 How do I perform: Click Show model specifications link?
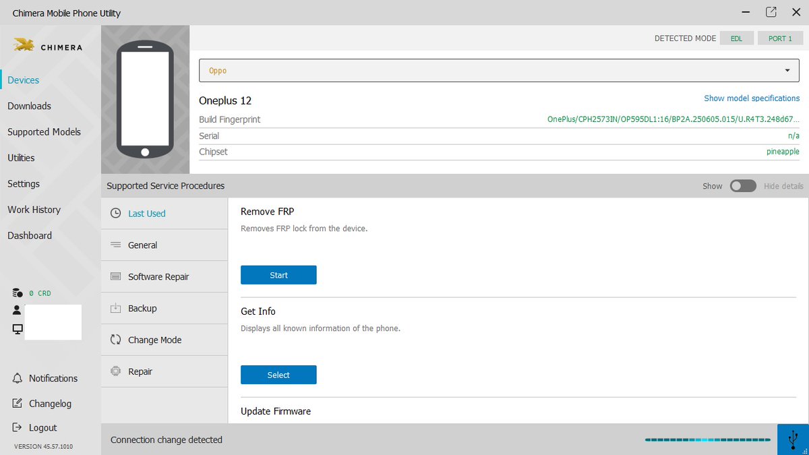pyautogui.click(x=752, y=98)
